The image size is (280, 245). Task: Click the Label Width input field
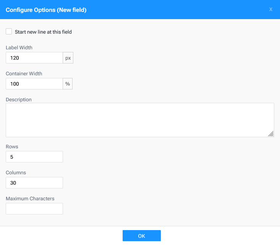34,58
